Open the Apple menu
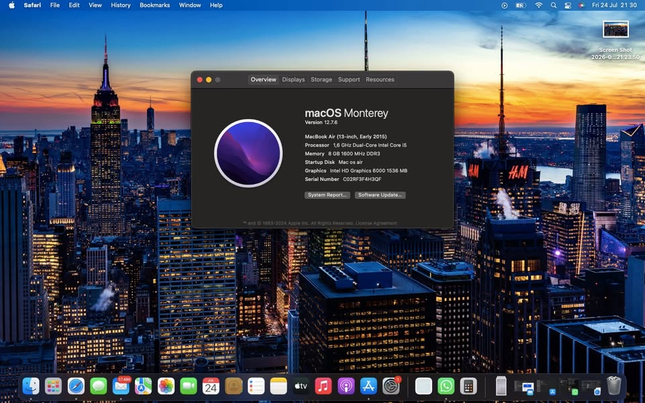The height and width of the screenshot is (403, 645). pos(11,5)
